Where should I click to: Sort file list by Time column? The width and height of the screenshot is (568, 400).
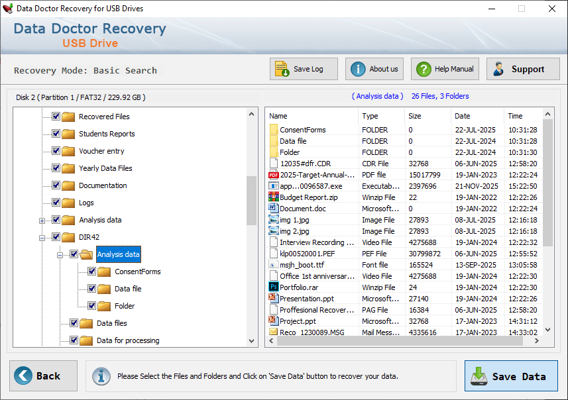(x=523, y=116)
